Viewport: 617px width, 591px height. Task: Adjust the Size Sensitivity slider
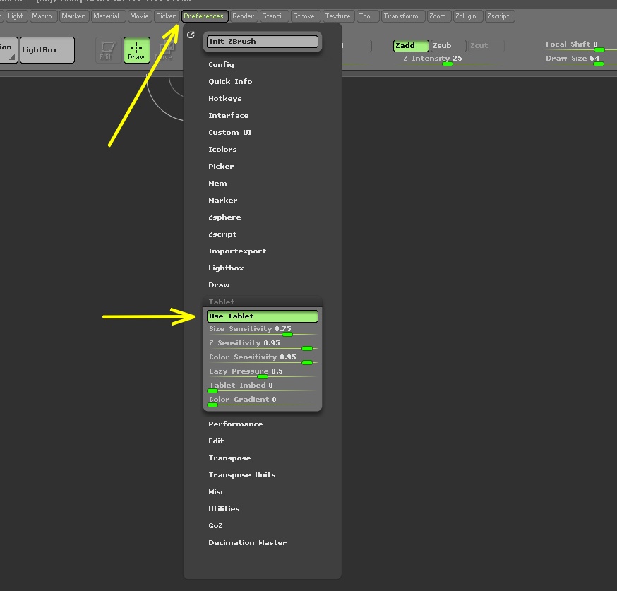point(263,330)
